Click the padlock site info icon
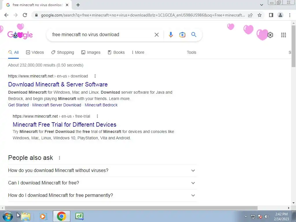The height and width of the screenshot is (222, 296). click(36, 15)
